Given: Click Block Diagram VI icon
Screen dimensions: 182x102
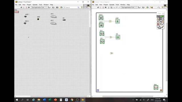Looking at the screenshot, I should (166, 6).
